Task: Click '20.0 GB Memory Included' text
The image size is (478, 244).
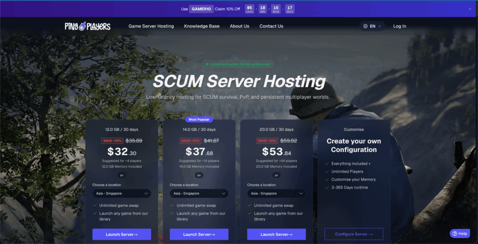Action: tap(276, 166)
